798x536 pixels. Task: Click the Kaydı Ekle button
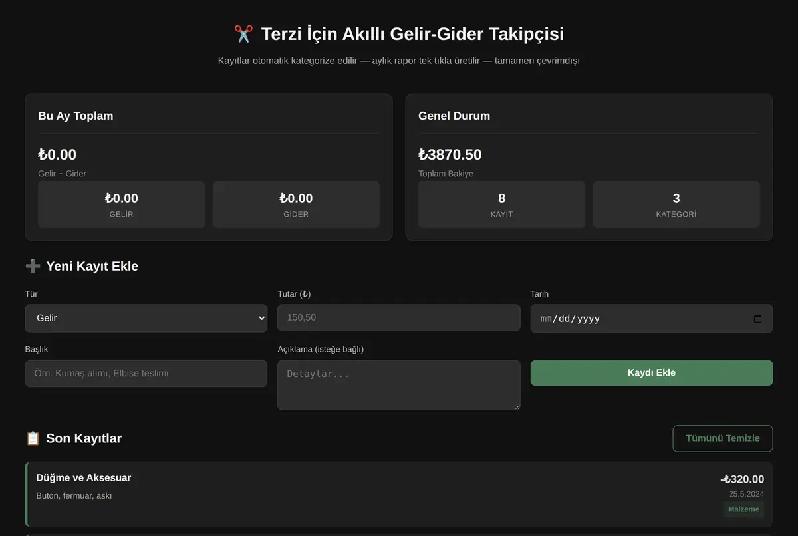(652, 373)
